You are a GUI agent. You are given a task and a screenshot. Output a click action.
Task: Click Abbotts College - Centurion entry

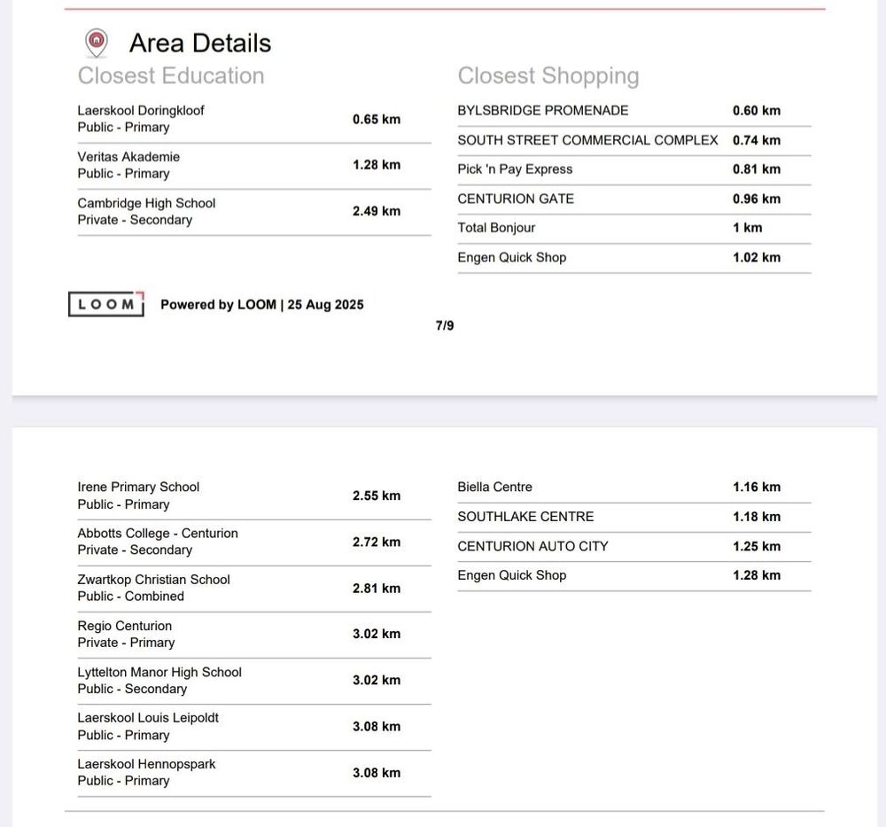click(158, 542)
